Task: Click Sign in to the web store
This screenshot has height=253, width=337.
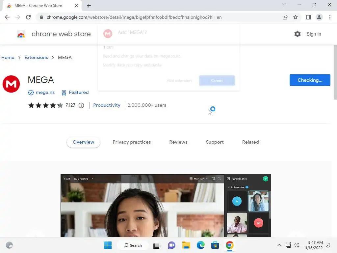Action: [x=314, y=34]
